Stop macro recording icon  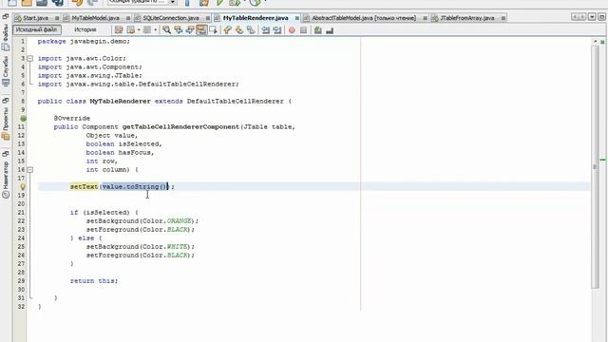tap(304, 29)
